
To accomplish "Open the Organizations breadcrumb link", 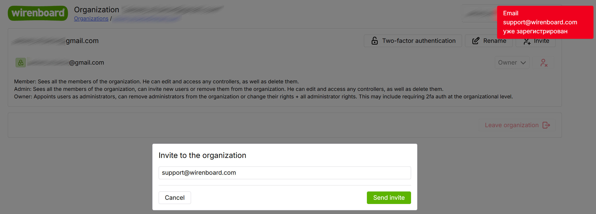I will (x=91, y=19).
